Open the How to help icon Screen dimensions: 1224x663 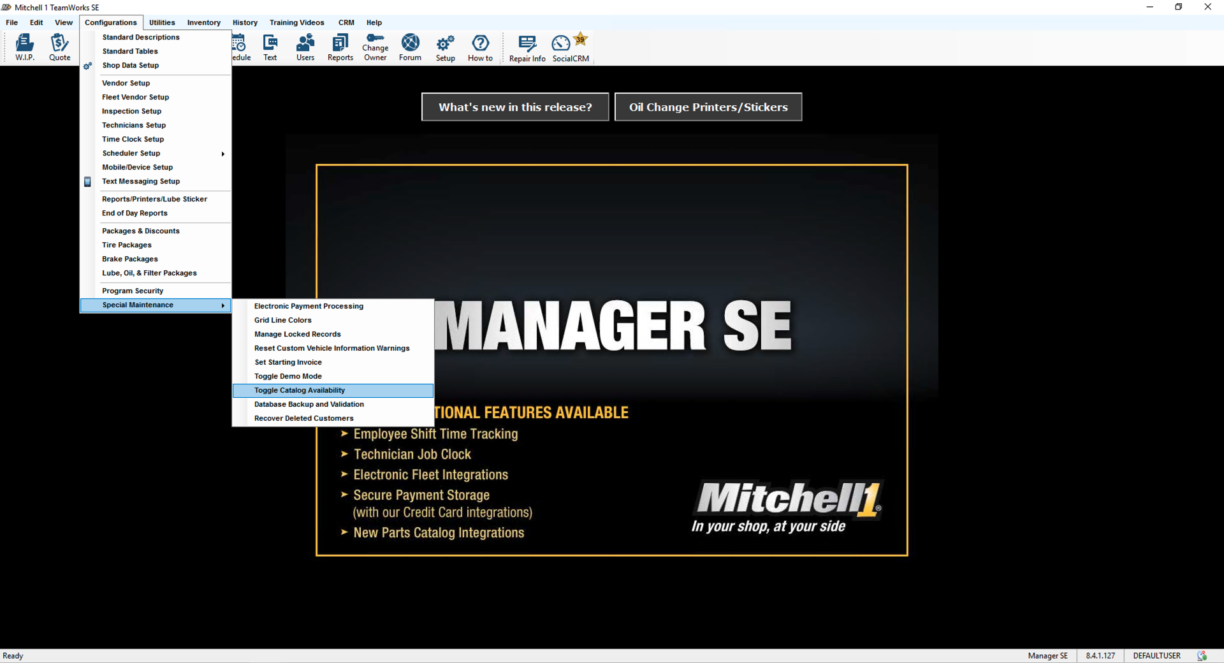coord(480,47)
